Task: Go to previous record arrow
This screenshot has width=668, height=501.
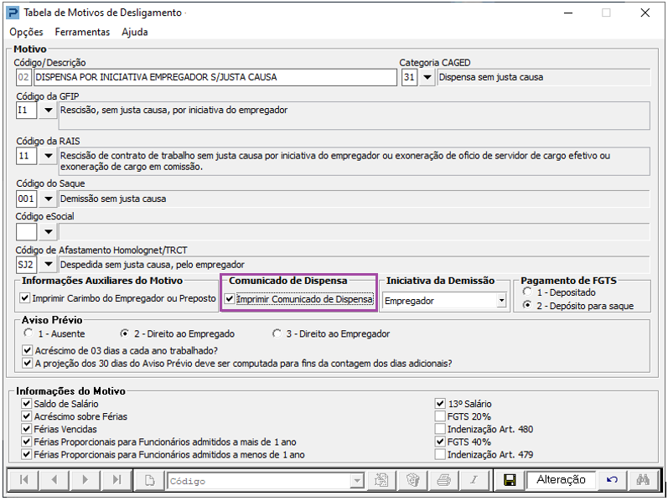Action: 54,480
